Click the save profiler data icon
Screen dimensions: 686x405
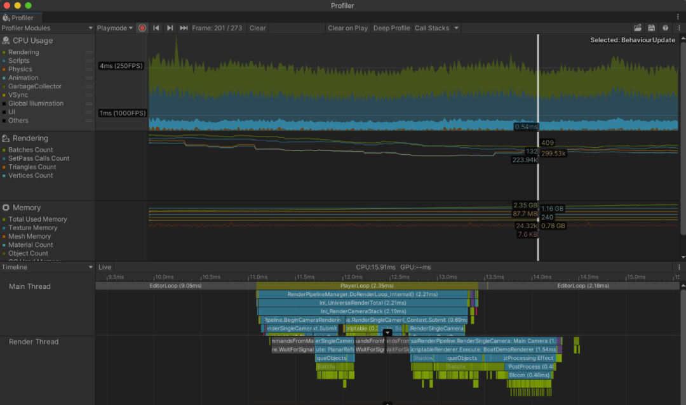coord(652,28)
